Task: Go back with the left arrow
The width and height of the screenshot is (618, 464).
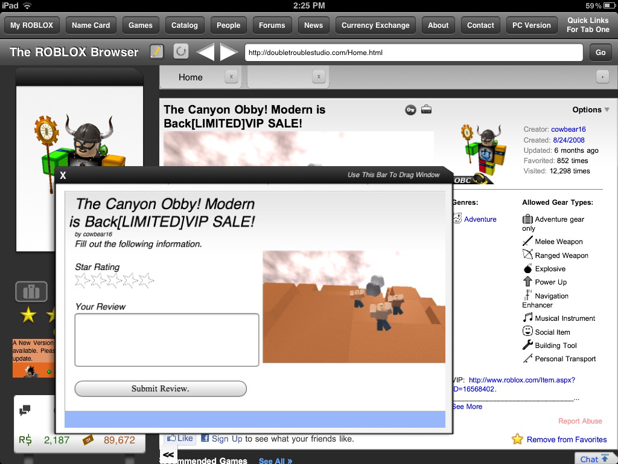Action: (x=205, y=52)
